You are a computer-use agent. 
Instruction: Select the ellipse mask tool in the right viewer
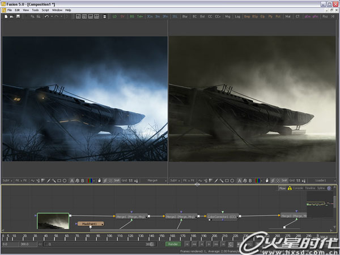(232, 180)
